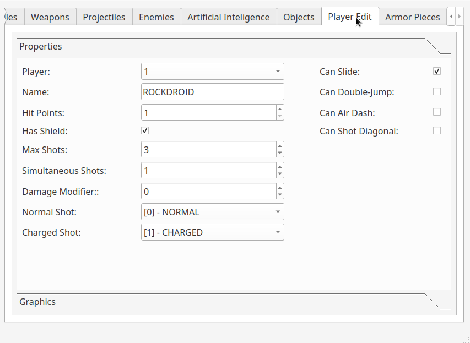Viewport: 470px width, 343px height.
Task: Select the Enemies tab
Action: tap(156, 17)
